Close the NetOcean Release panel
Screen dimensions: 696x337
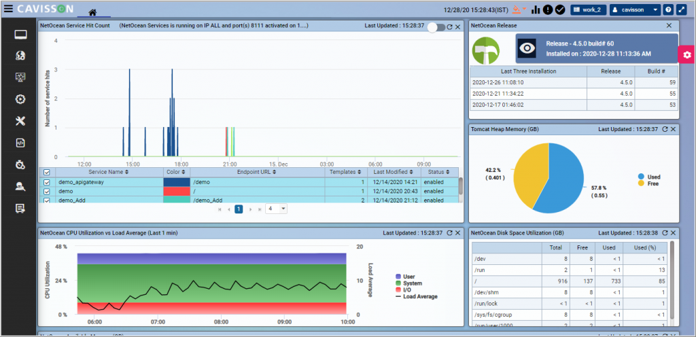coord(669,26)
